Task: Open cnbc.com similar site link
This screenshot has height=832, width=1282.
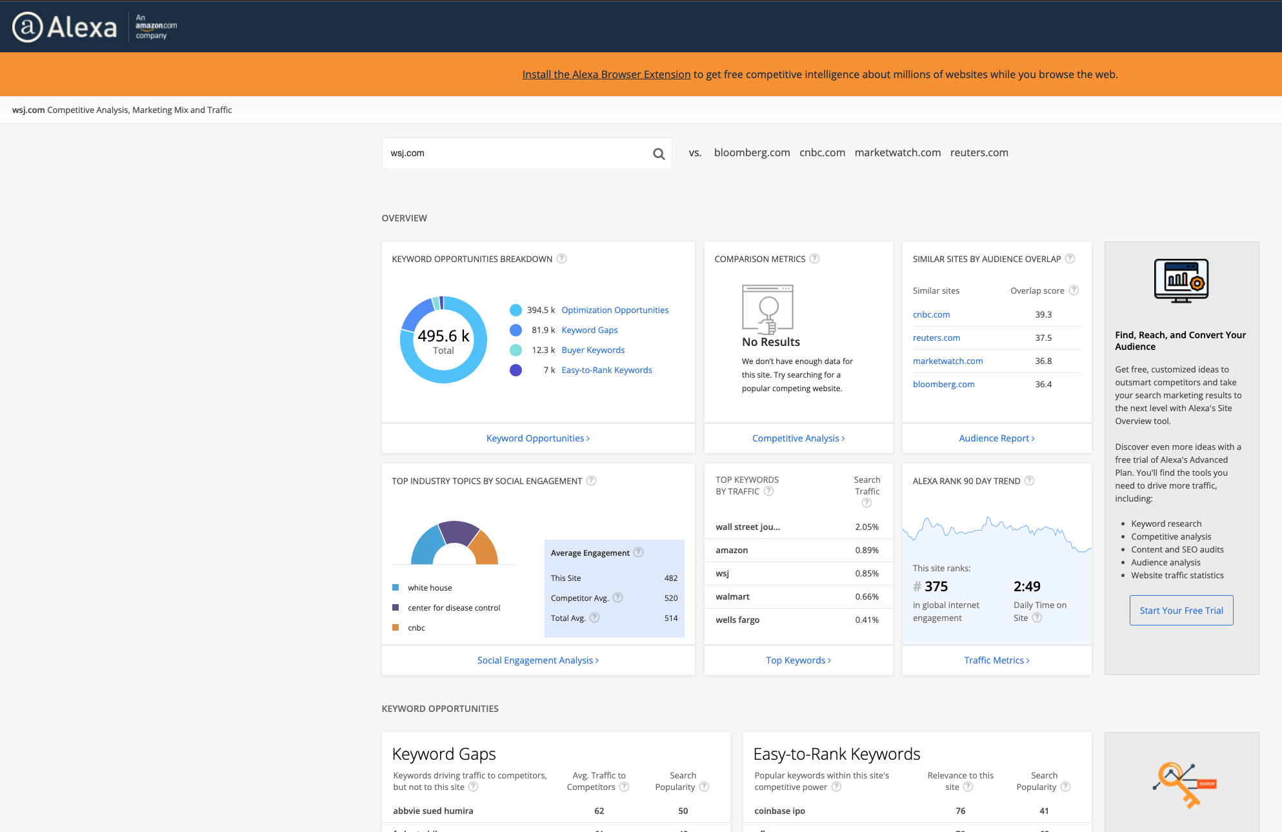Action: tap(931, 315)
